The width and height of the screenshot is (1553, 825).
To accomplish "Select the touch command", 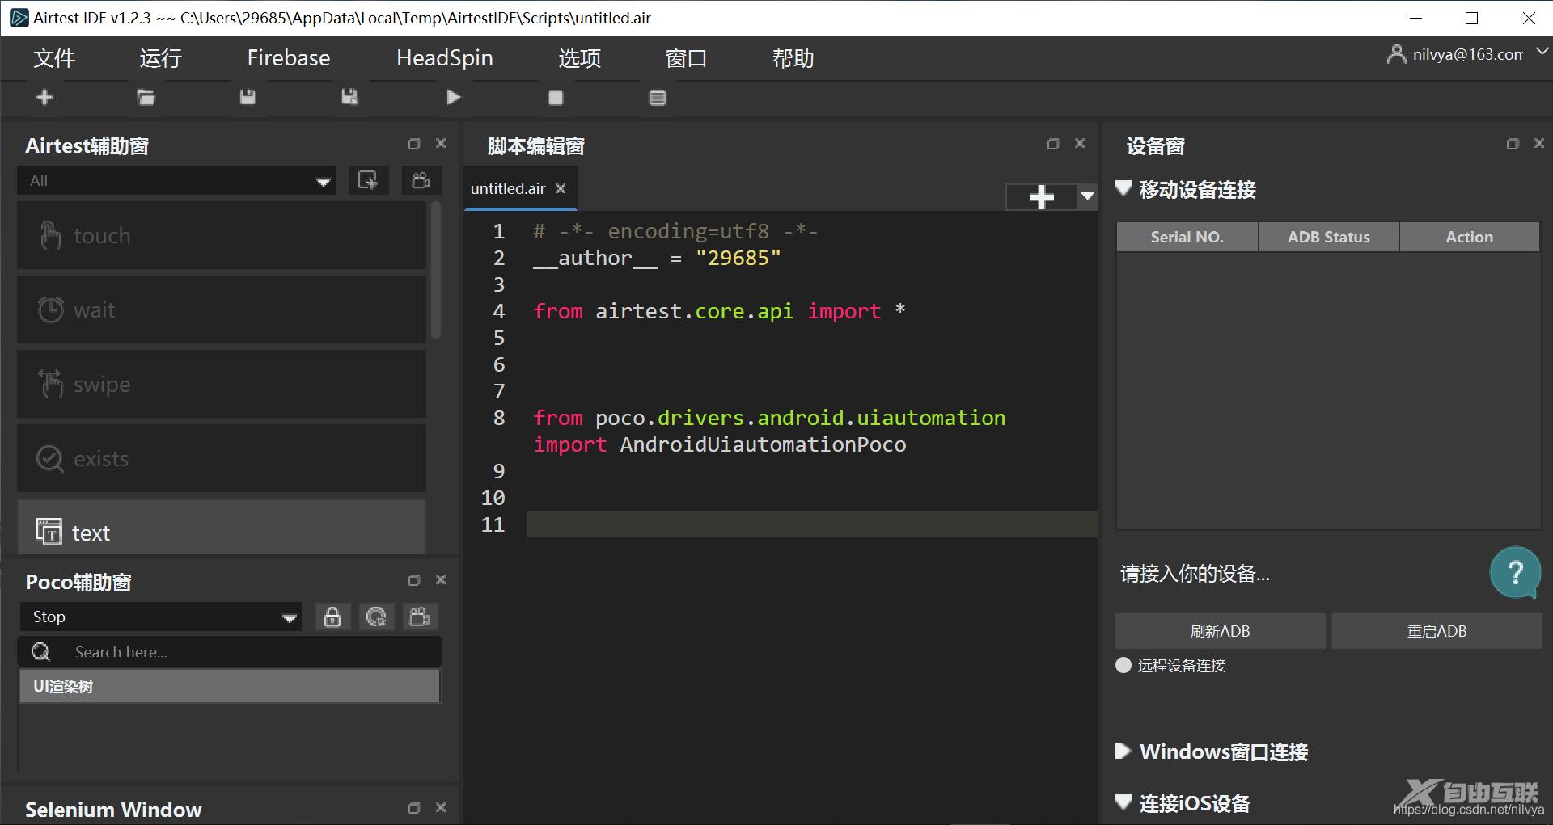I will pyautogui.click(x=221, y=235).
